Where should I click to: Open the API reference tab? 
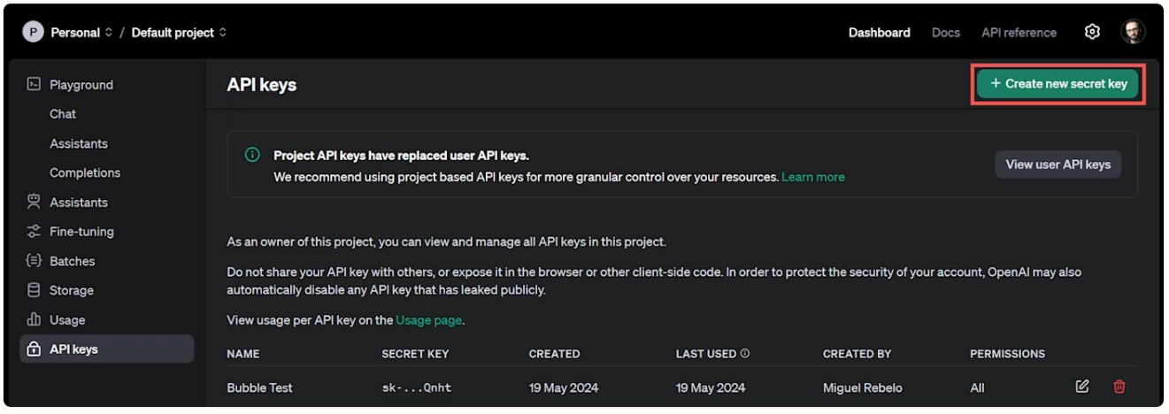(x=1019, y=32)
